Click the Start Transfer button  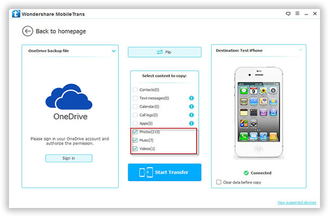[x=164, y=172]
